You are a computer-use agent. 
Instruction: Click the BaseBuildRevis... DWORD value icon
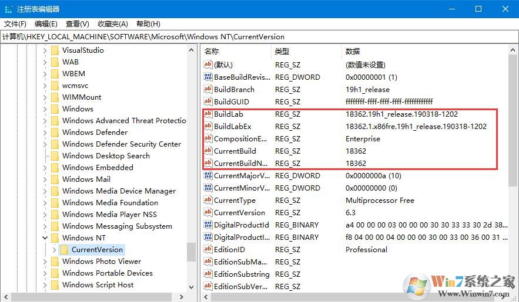tap(208, 77)
